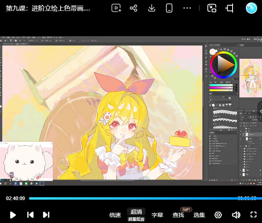
Task: Download the video with the download icon
Action: tap(152, 8)
